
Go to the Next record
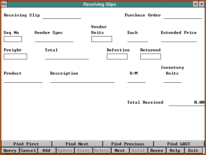pyautogui.click(x=120, y=150)
